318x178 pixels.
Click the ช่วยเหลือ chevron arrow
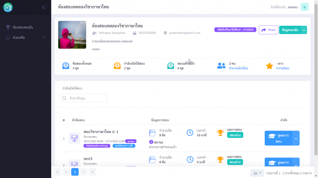(x=44, y=37)
